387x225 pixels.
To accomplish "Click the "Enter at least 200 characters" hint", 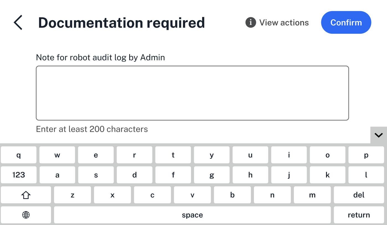I will 92,129.
